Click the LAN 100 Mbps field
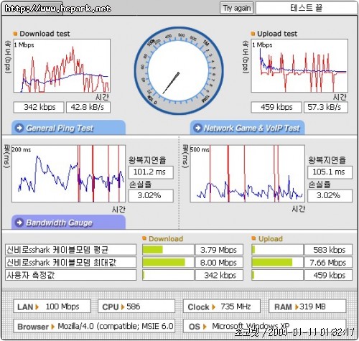 click(52, 306)
